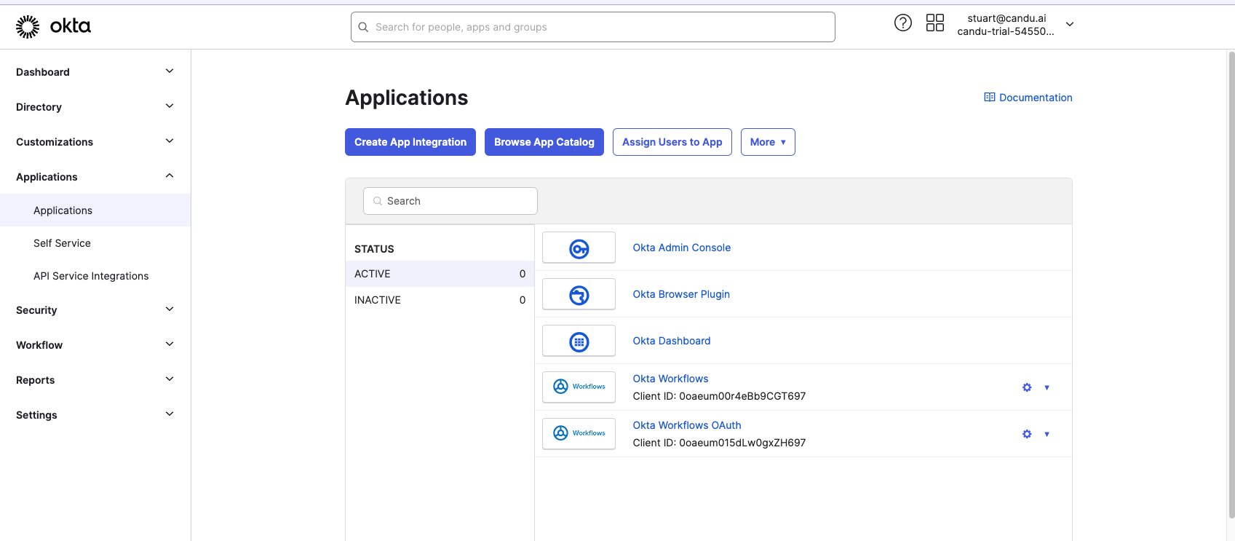Screen dimensions: 1235x541
Task: Click Client ID 0oaeum00r4eBb9CGT697 text
Action: tap(719, 396)
